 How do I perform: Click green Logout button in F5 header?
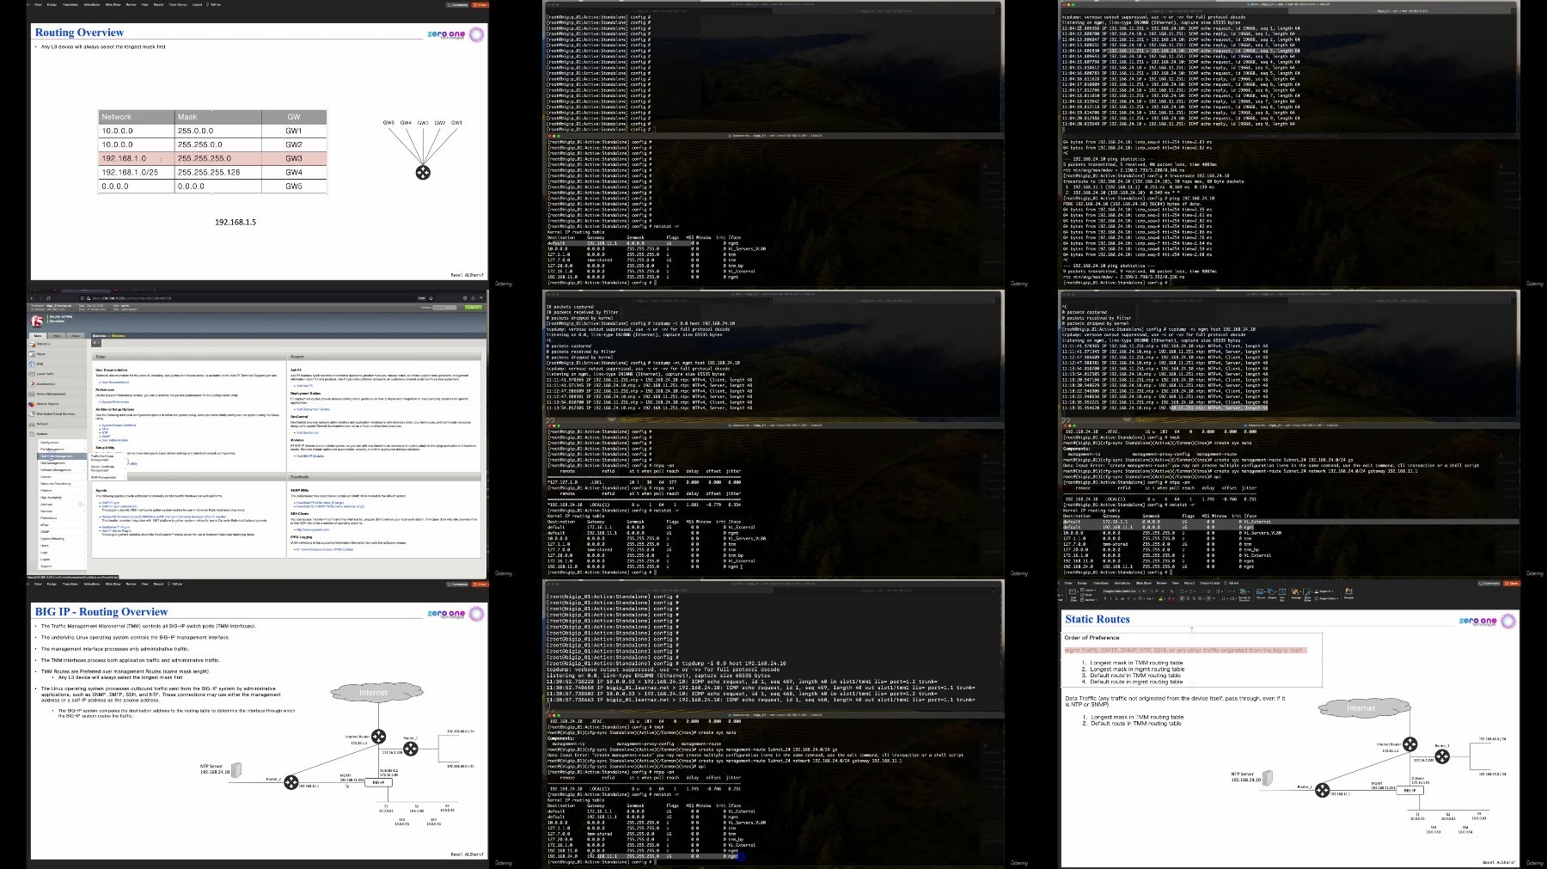(474, 308)
